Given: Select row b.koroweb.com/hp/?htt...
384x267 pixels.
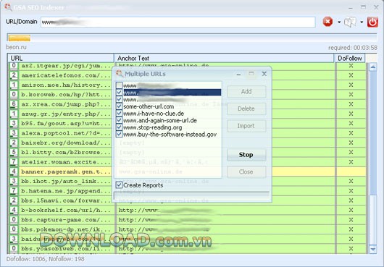Looking at the screenshot, I should click(187, 94).
